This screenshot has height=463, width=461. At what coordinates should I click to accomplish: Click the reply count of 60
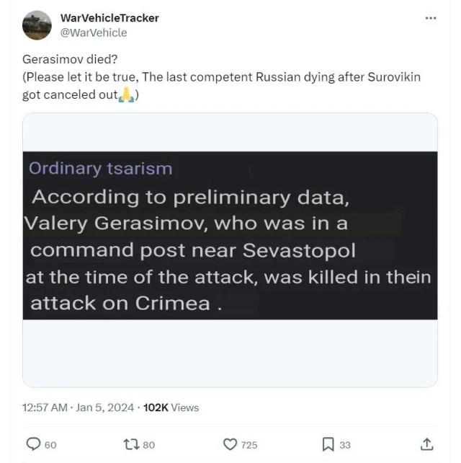coord(50,445)
